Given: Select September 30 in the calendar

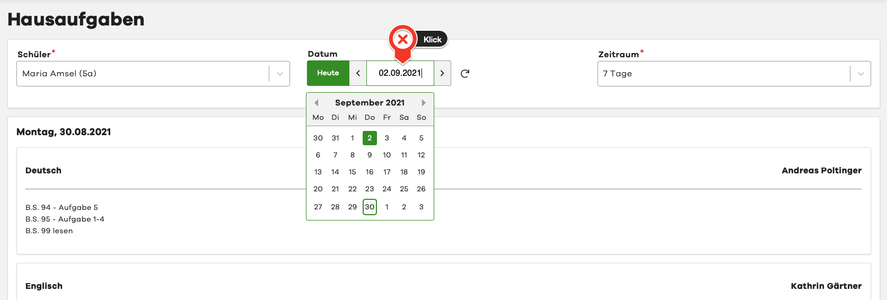Looking at the screenshot, I should (370, 207).
